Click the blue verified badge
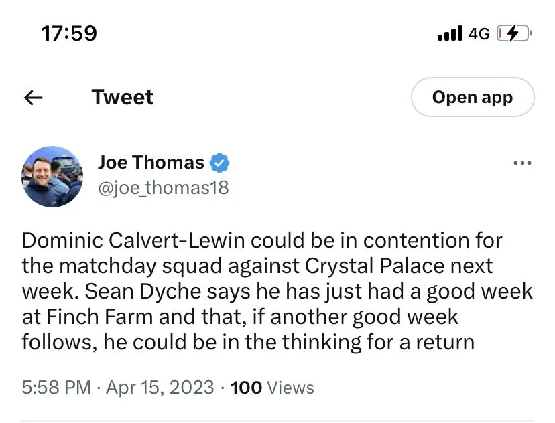The height and width of the screenshot is (423, 555). point(221,163)
